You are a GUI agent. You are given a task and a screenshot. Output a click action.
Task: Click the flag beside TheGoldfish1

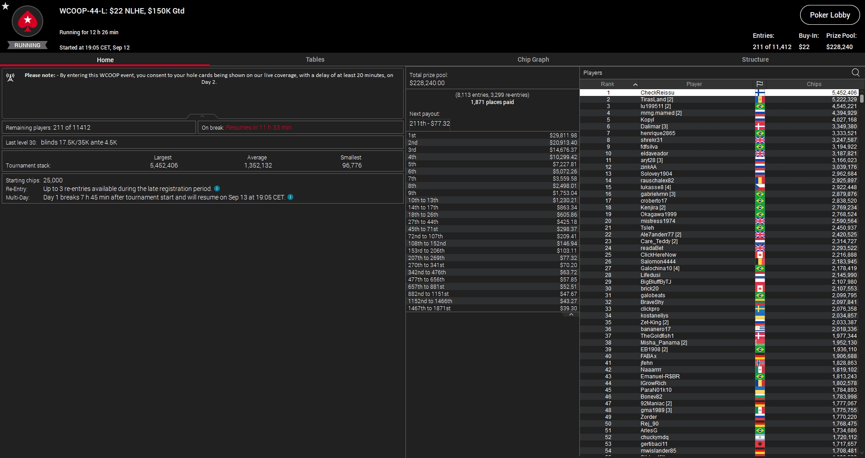tap(760, 336)
